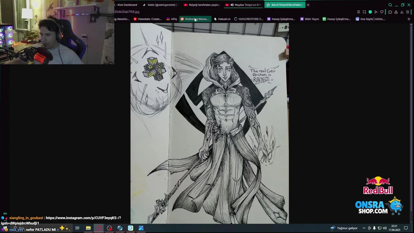This screenshot has width=414, height=233.
Task: Mute the Playlist Tokyo Lo-fi tab's speaker icon
Action: pos(232,5)
